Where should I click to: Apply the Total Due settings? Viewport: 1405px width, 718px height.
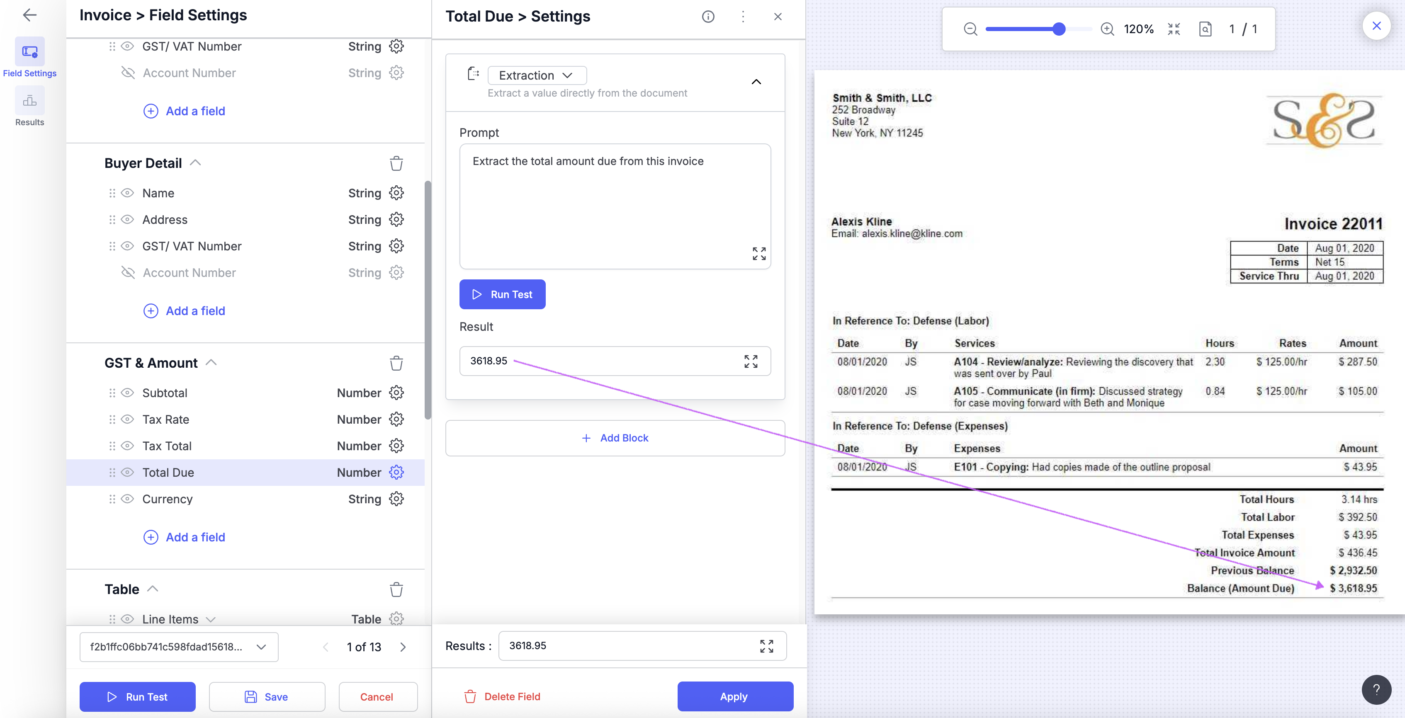click(735, 696)
